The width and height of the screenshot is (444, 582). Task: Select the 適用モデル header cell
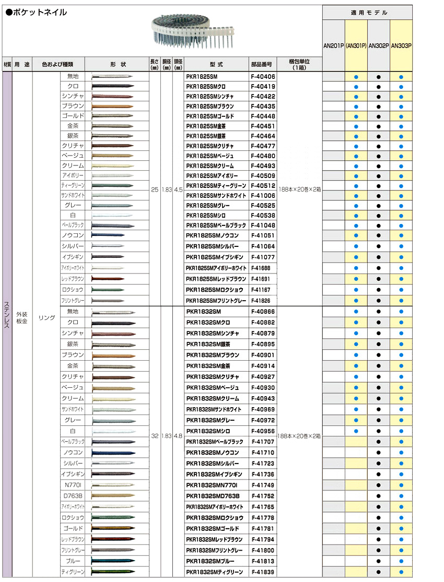pos(367,13)
